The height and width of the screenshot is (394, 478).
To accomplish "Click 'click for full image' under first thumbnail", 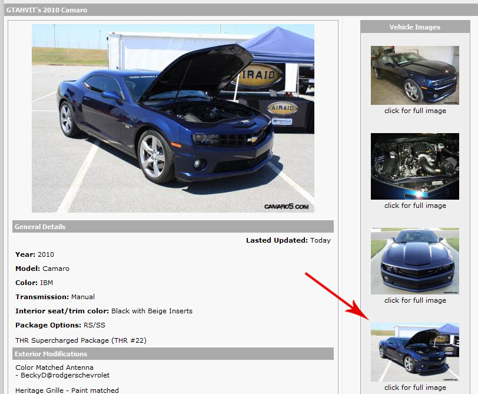I will 414,110.
